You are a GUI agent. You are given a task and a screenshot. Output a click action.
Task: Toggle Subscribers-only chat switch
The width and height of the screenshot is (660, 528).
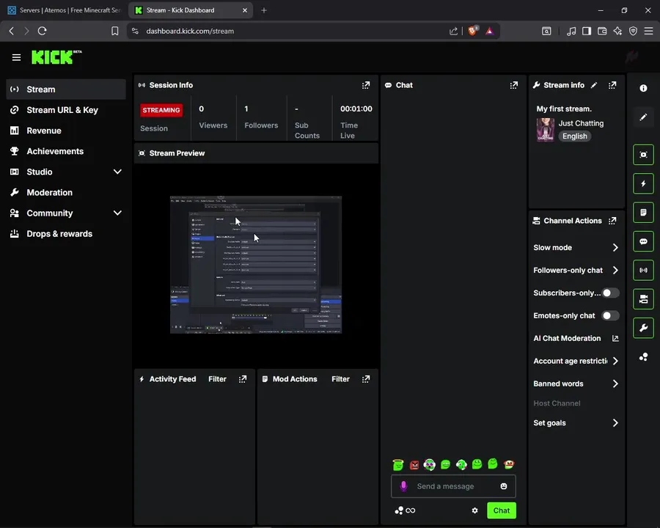coord(610,293)
